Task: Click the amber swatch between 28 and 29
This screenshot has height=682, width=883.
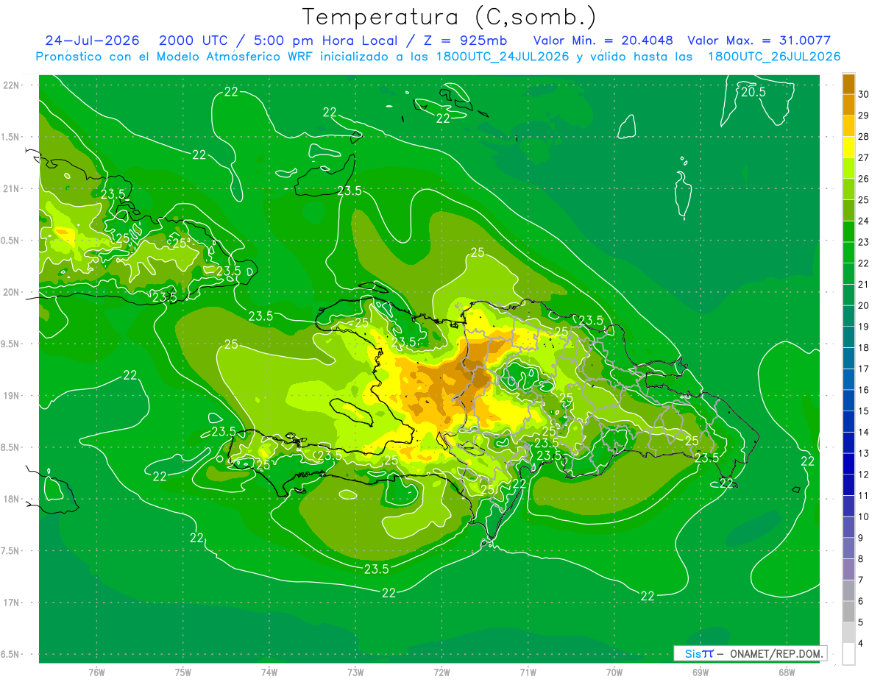Action: (x=848, y=127)
